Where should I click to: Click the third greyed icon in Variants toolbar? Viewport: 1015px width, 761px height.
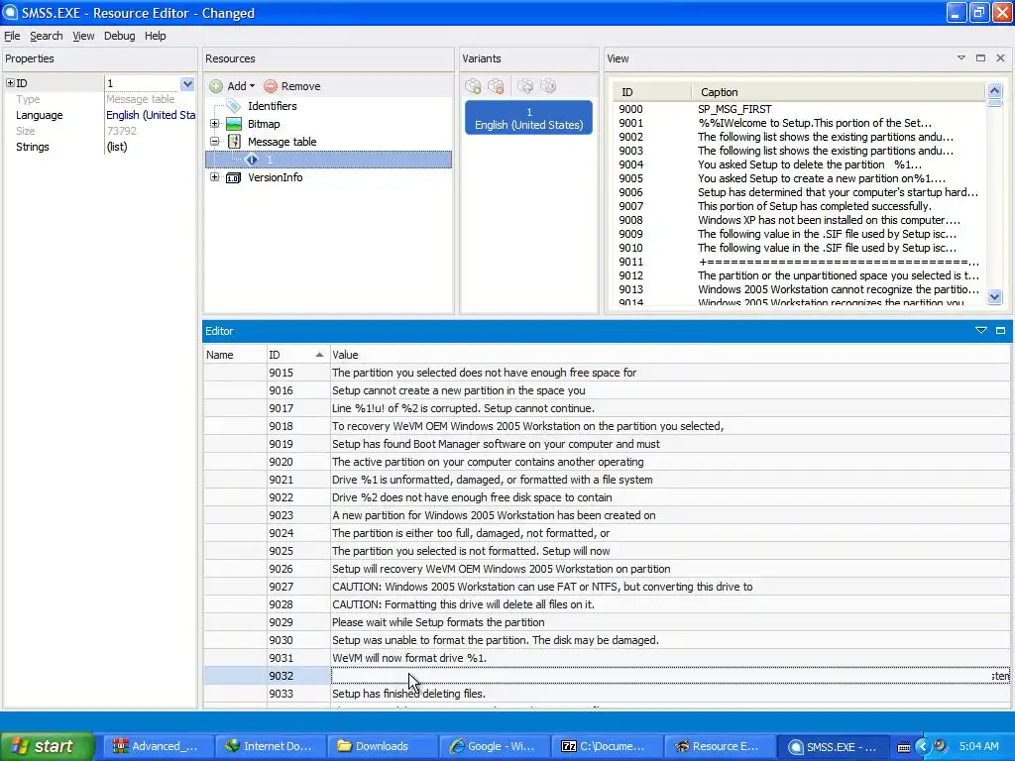click(525, 86)
